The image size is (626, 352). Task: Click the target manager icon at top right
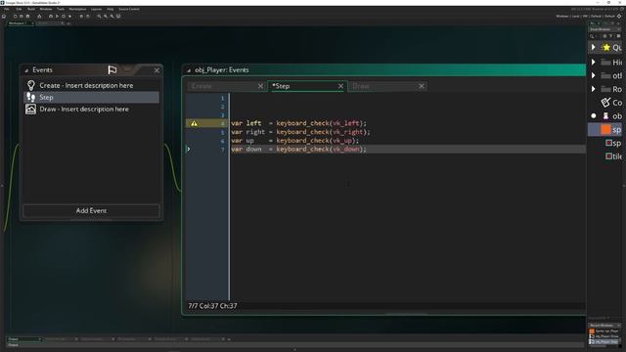tap(619, 17)
